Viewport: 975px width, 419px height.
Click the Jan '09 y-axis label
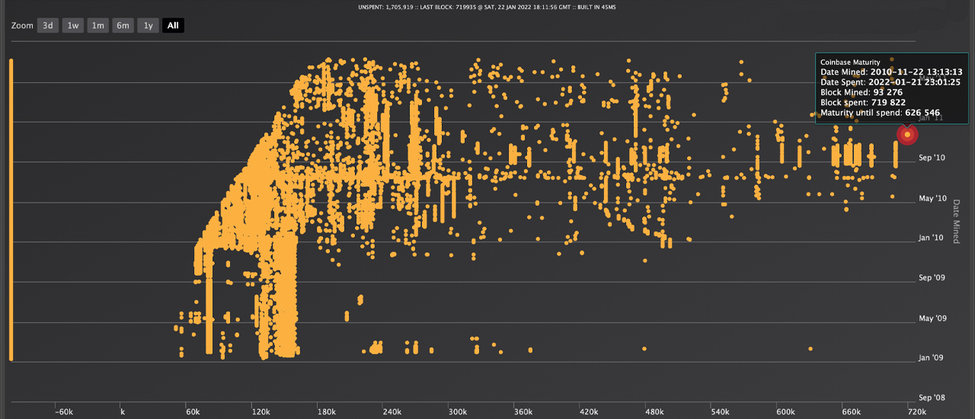pos(932,357)
